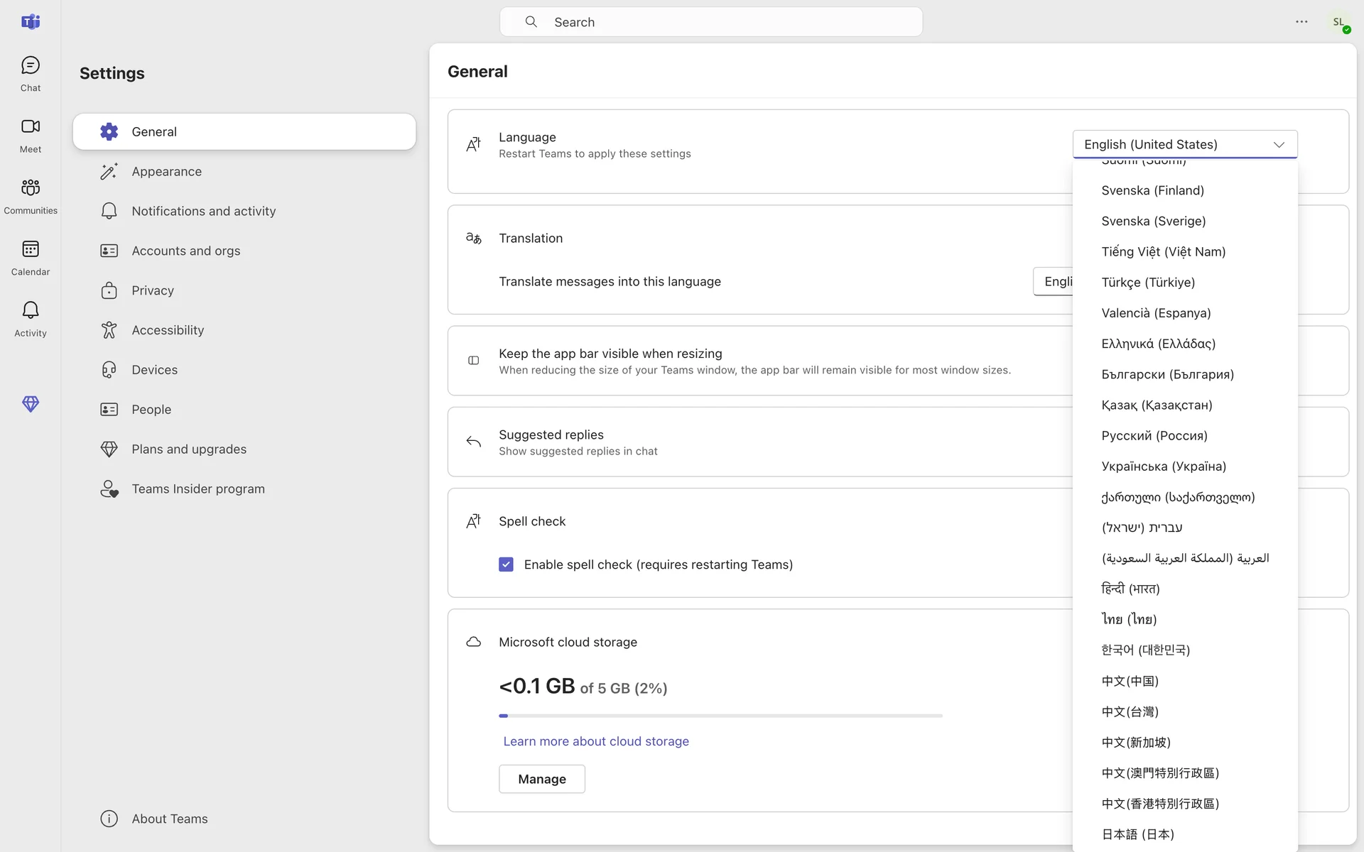Click the SL profile avatar
The height and width of the screenshot is (852, 1364).
(1338, 23)
